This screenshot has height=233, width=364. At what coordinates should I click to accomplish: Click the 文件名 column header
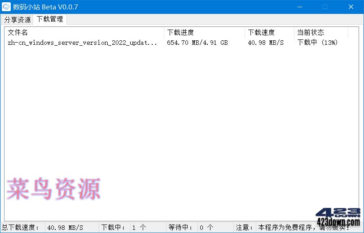pos(84,32)
